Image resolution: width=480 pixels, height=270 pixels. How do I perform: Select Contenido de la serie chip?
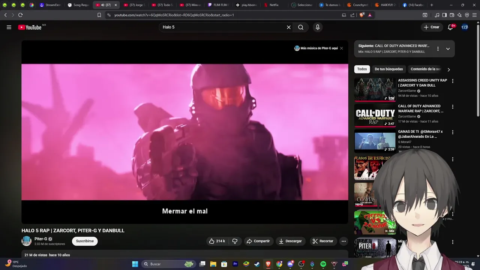[426, 69]
